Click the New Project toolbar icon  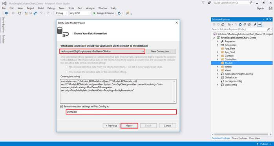[x=19, y=13]
